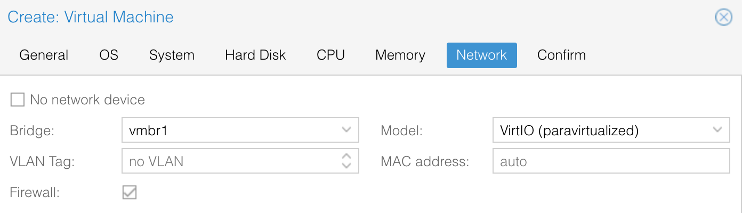
Task: Toggle the Firewall checkbox
Action: pos(130,192)
